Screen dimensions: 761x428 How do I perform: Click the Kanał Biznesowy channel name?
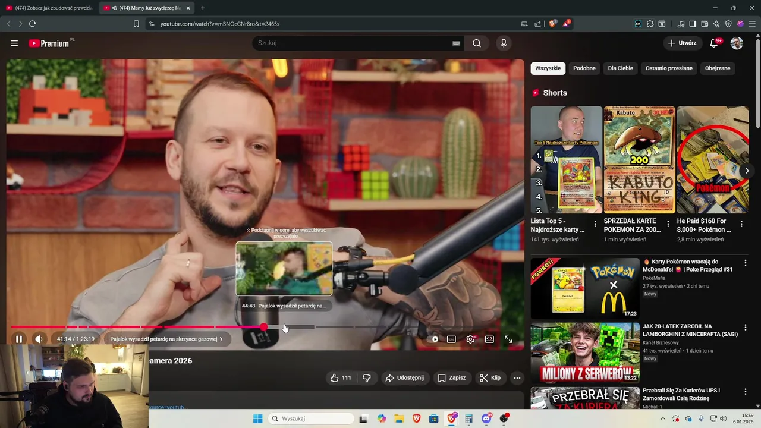click(x=661, y=342)
